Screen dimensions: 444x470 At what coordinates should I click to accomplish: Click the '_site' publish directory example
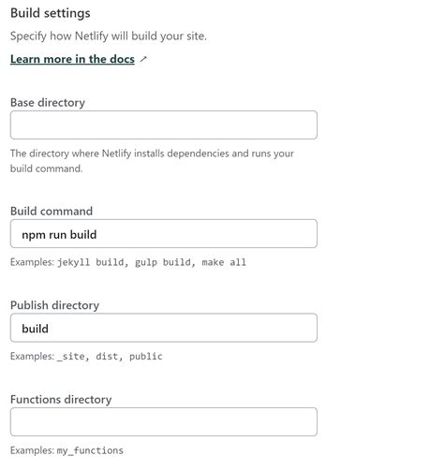pyautogui.click(x=70, y=357)
